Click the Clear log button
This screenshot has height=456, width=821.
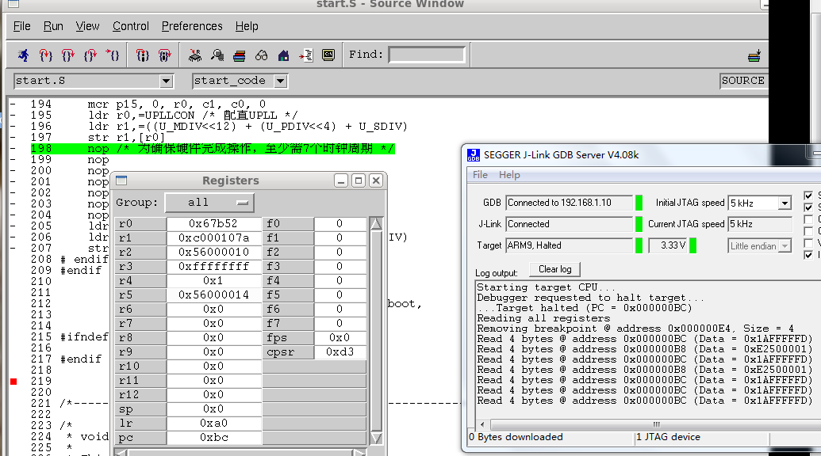[x=555, y=269]
